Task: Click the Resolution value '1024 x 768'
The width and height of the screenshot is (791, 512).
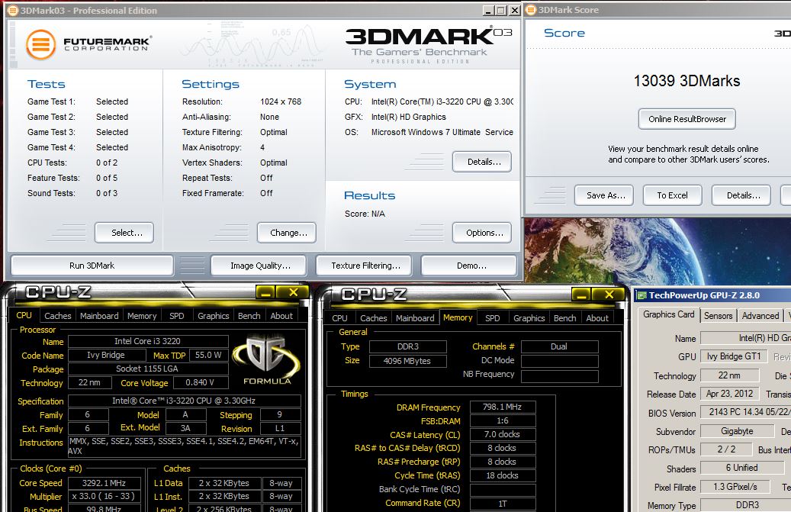Action: (x=281, y=102)
